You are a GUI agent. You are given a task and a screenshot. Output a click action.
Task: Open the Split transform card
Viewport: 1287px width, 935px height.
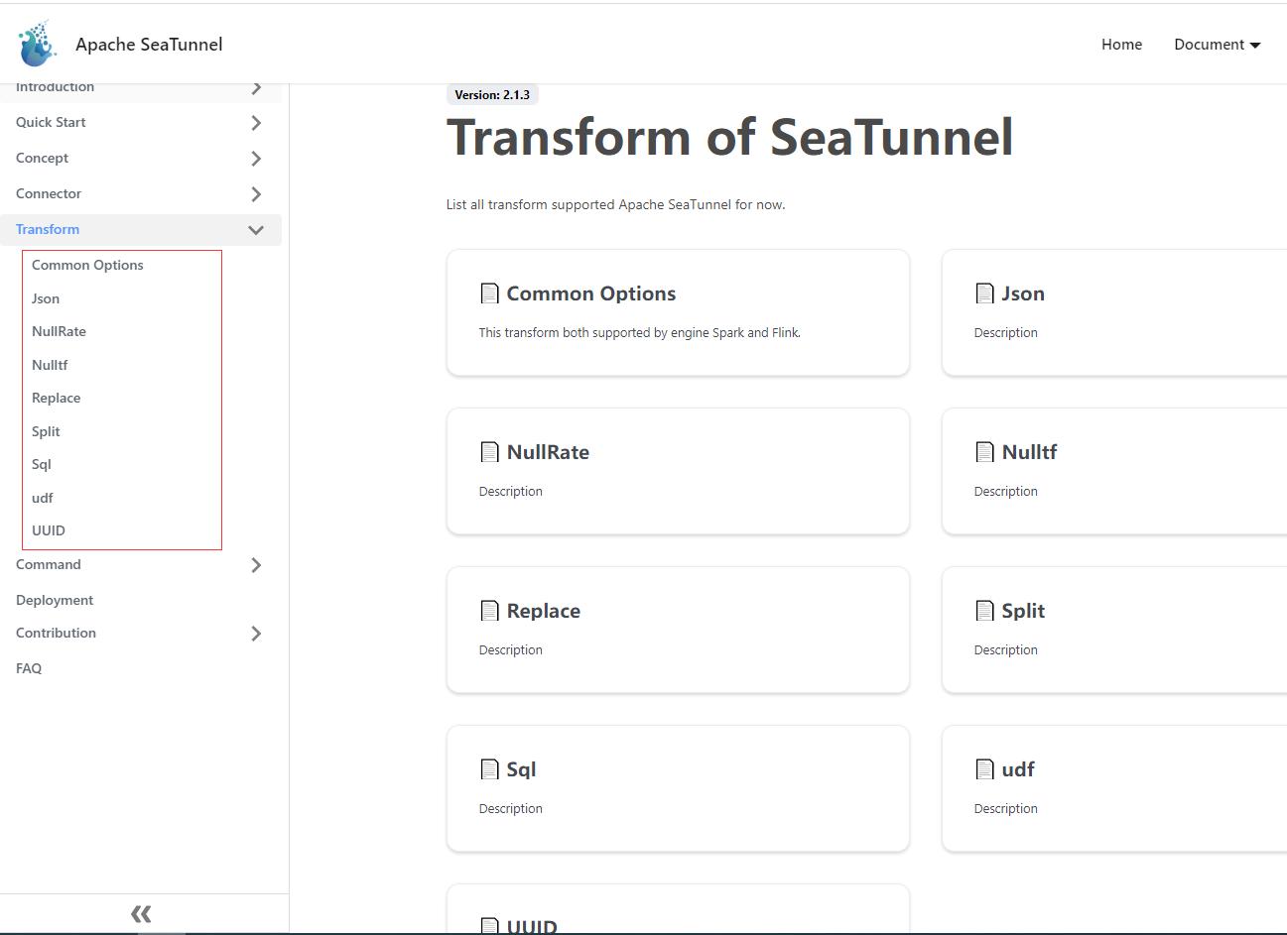(x=1111, y=630)
